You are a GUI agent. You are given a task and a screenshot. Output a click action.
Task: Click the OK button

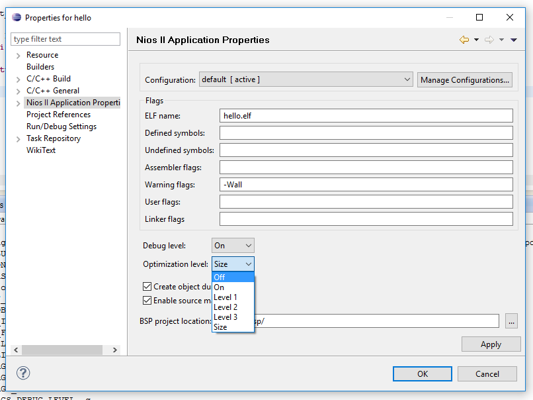coord(422,374)
